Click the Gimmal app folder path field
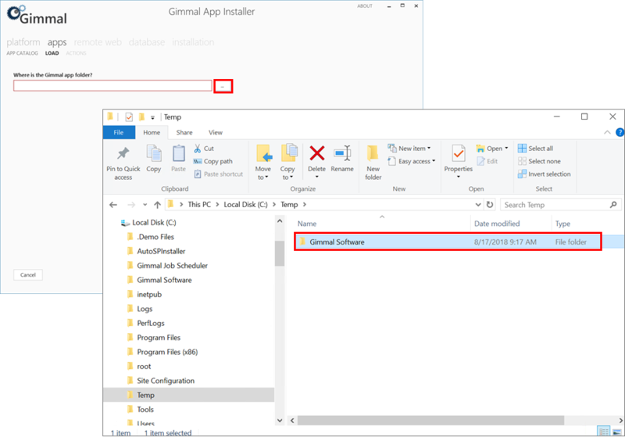This screenshot has height=437, width=625. pyautogui.click(x=112, y=86)
